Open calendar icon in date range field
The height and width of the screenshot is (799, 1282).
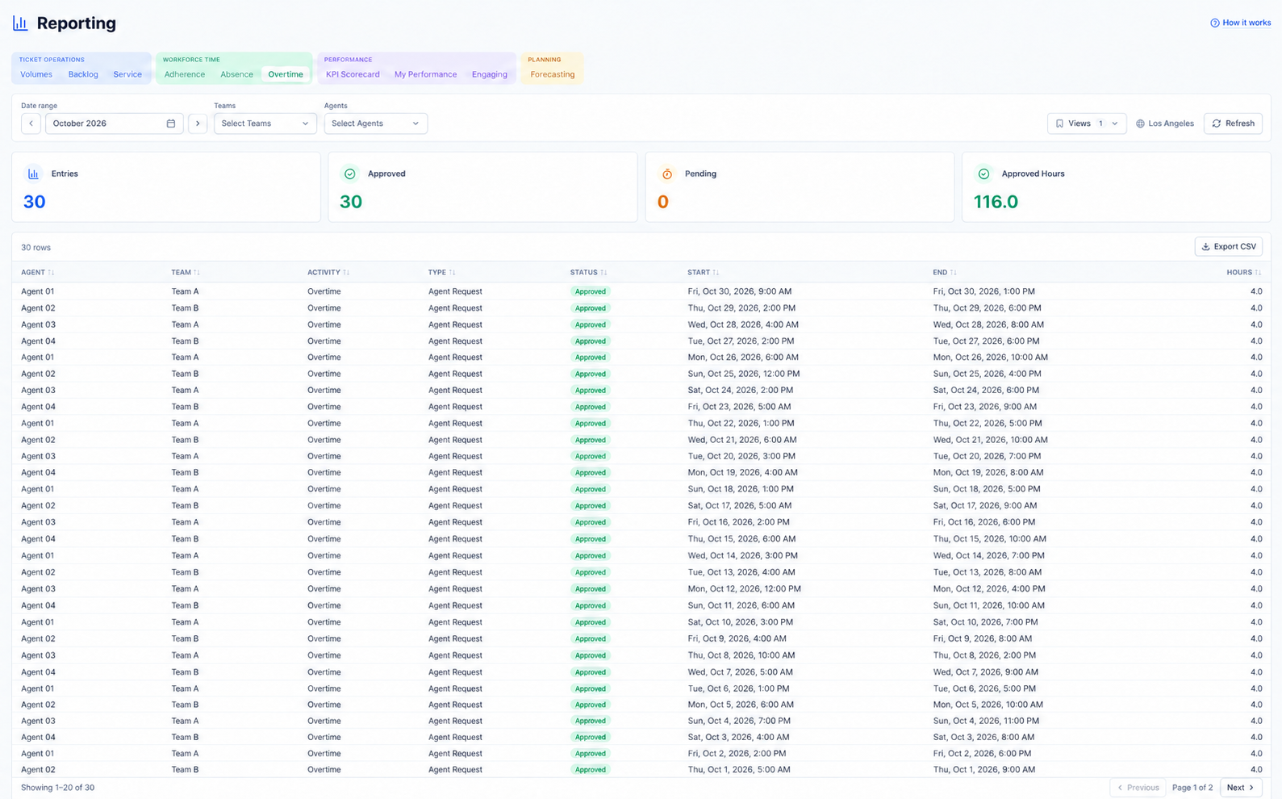(x=171, y=123)
